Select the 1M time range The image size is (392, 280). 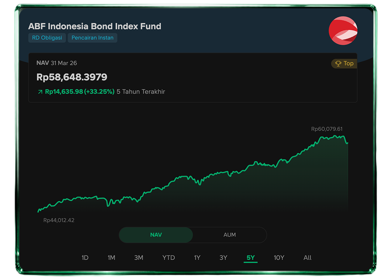pos(111,258)
